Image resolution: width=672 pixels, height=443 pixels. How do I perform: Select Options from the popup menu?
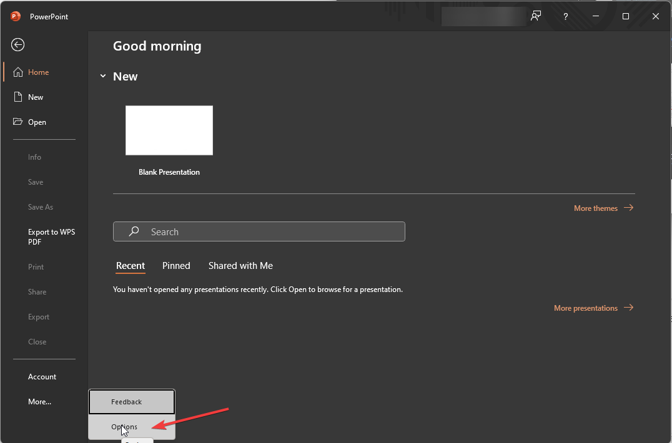point(124,427)
